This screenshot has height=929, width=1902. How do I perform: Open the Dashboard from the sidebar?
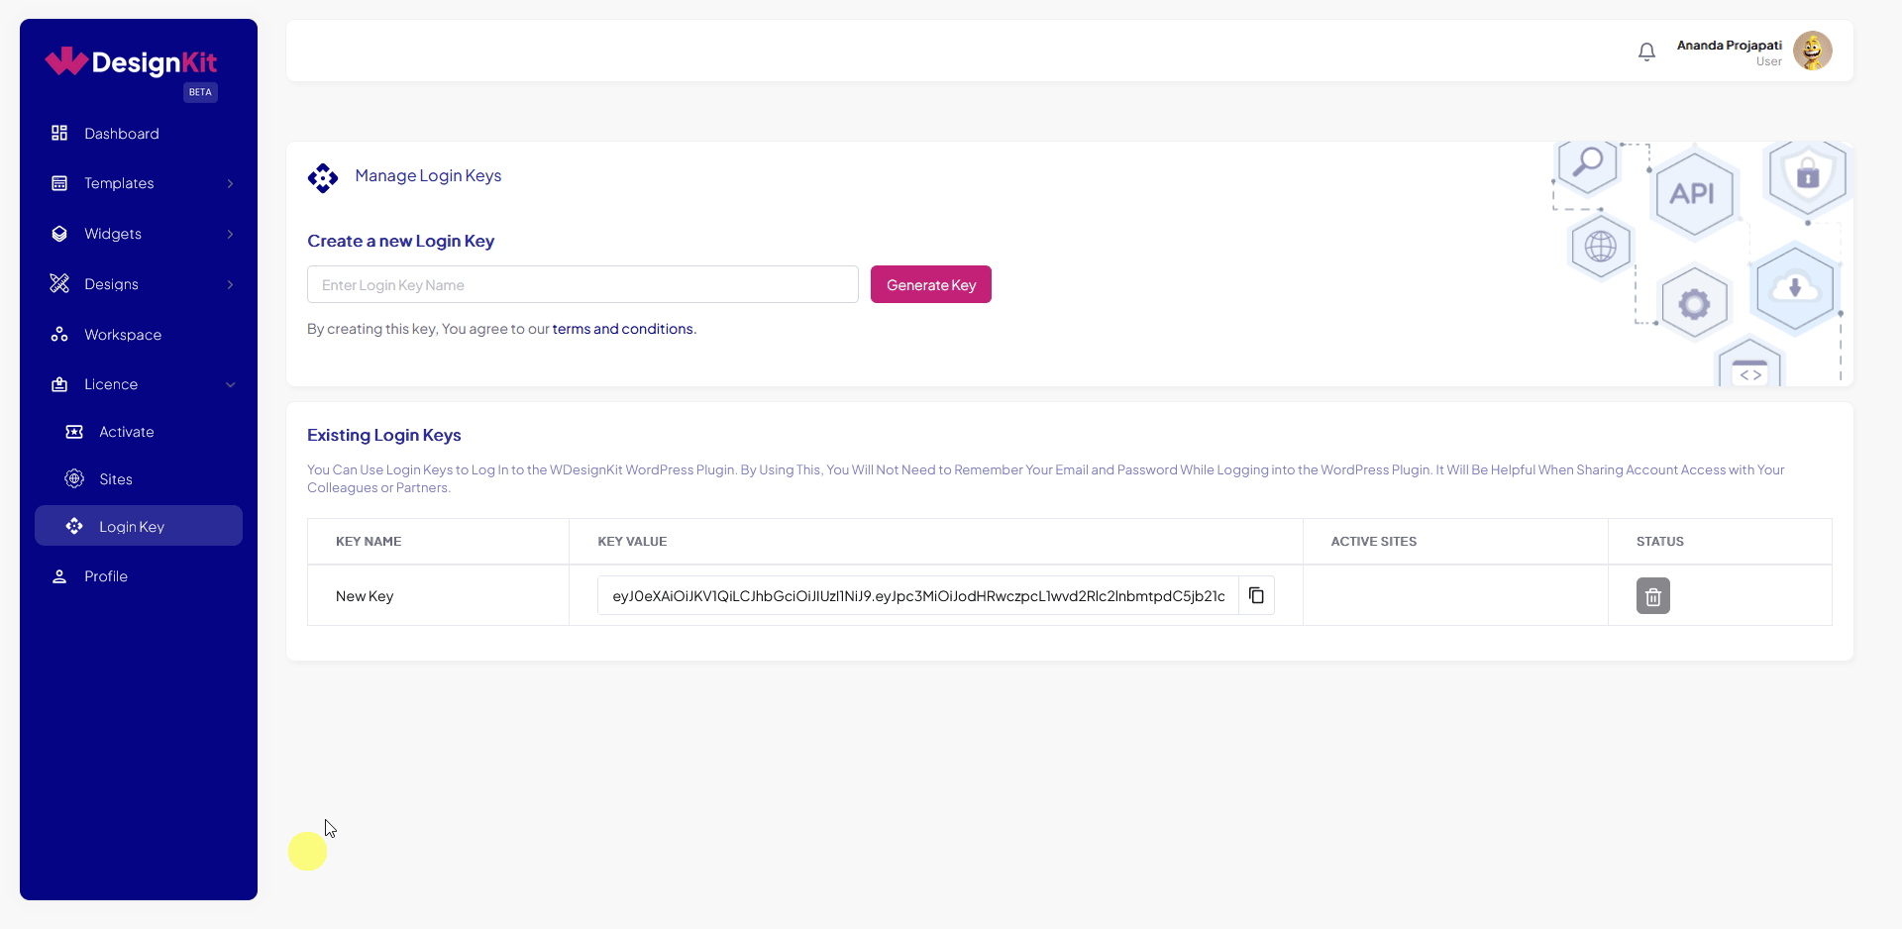coord(121,133)
